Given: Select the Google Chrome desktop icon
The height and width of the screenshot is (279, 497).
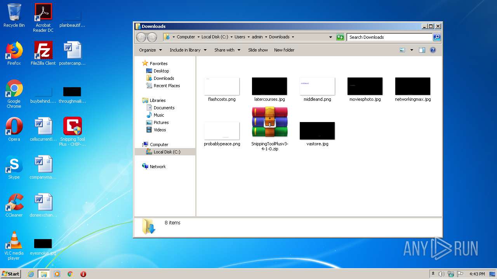Looking at the screenshot, I should point(14,94).
